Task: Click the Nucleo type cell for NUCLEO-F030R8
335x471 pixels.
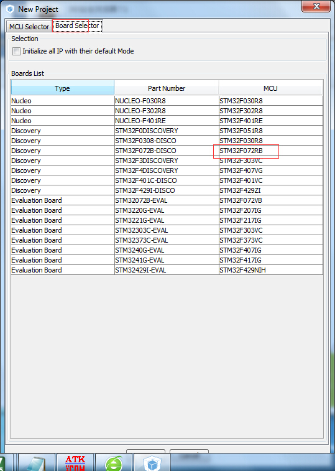Action: [x=62, y=101]
